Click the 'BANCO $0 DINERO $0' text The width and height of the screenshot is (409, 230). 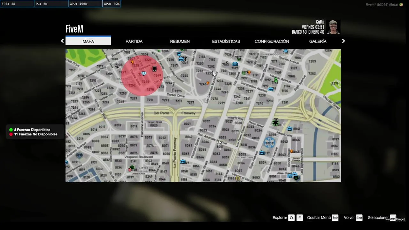(308, 32)
